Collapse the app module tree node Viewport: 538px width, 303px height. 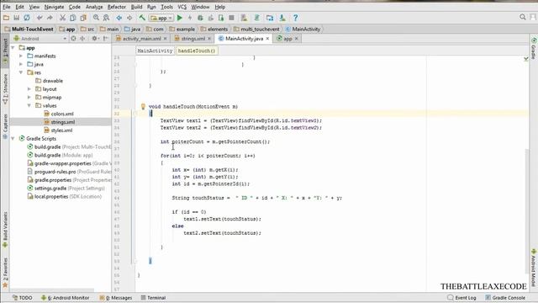[x=13, y=48]
